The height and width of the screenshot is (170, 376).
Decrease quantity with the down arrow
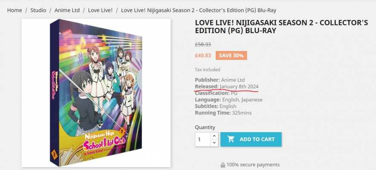click(214, 143)
